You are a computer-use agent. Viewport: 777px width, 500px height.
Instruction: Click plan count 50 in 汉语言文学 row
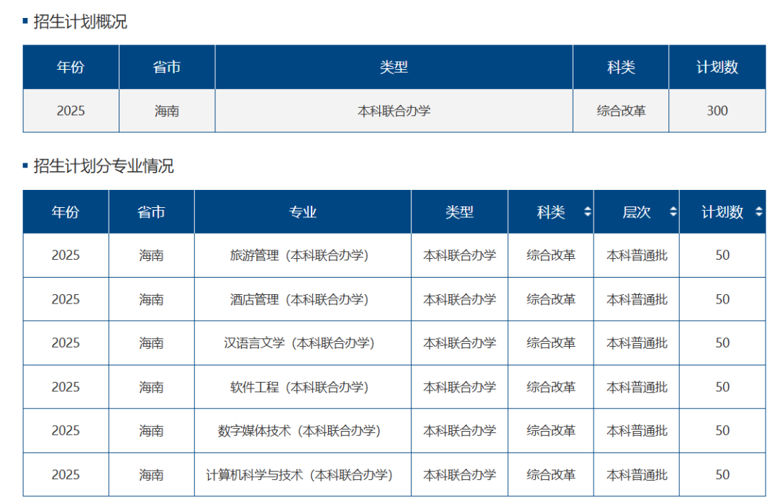click(x=722, y=343)
